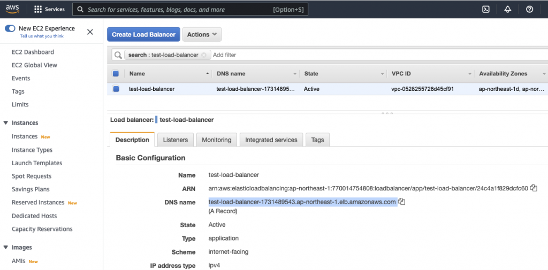Click the test-load-balancer name cell in the table
Screen dimensions: 548x270
coord(151,89)
